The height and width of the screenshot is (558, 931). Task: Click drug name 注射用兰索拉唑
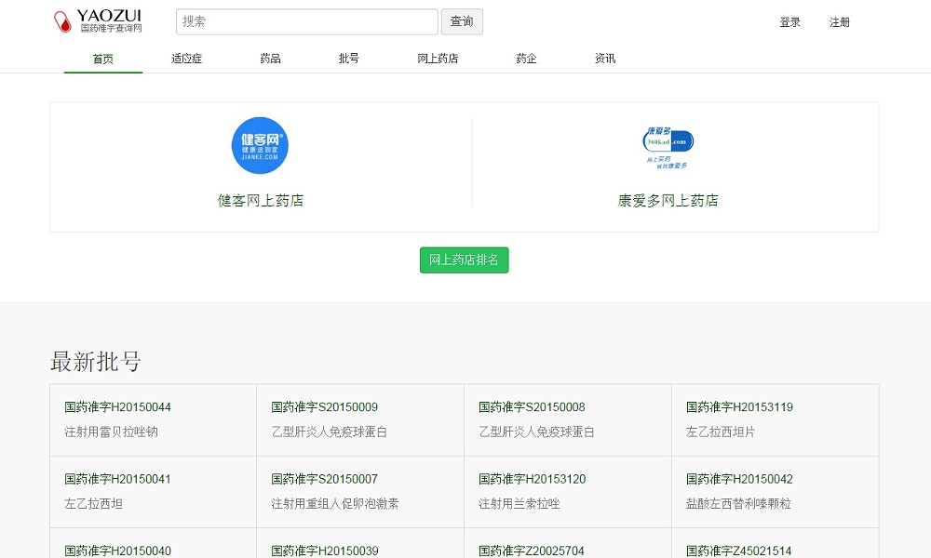519,504
